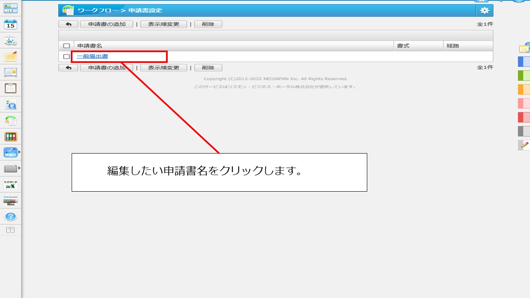This screenshot has width=530, height=298.
Task: Open the presence chart sidebar icon
Action: (x=10, y=41)
